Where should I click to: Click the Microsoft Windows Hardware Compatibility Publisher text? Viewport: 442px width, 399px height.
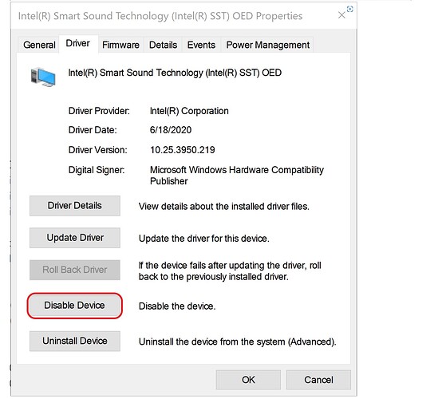tap(237, 176)
